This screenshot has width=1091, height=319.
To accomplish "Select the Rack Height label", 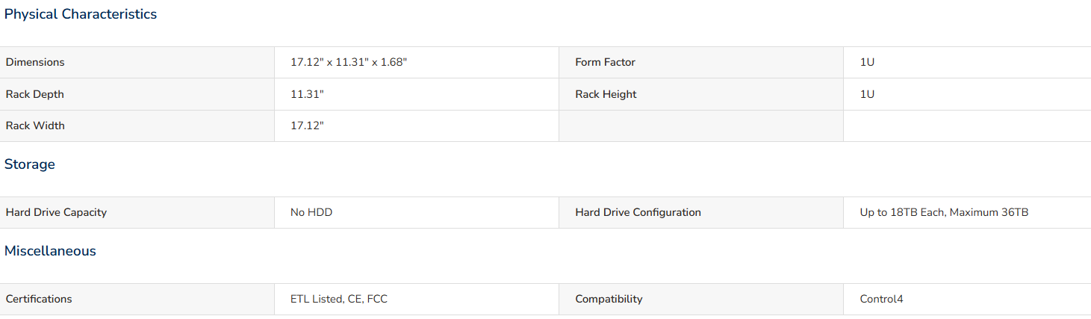I will pyautogui.click(x=606, y=94).
